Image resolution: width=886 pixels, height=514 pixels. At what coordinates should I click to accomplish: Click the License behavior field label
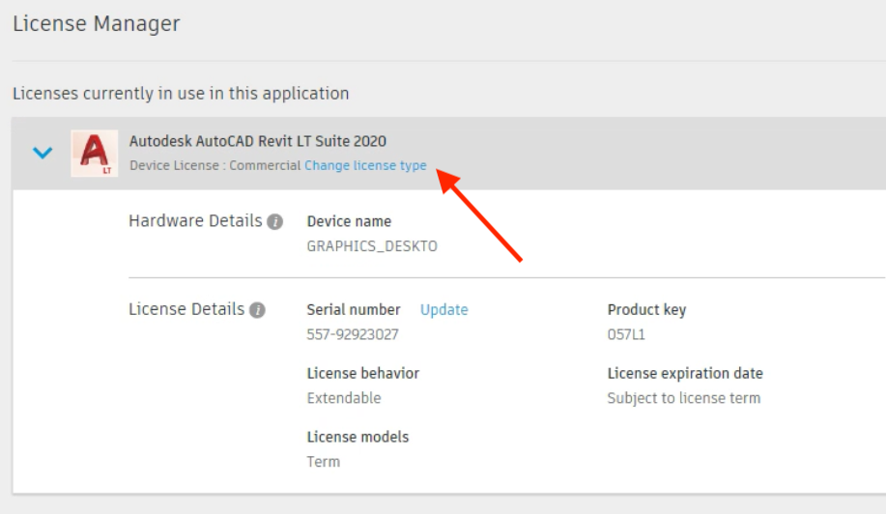[363, 373]
